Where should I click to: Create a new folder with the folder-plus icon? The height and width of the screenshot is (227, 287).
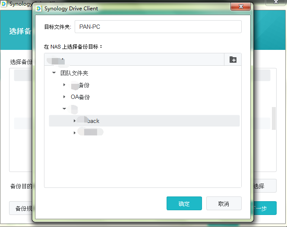233,60
